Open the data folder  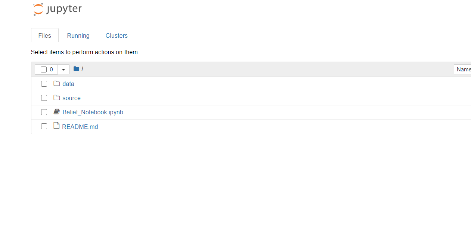click(x=68, y=83)
